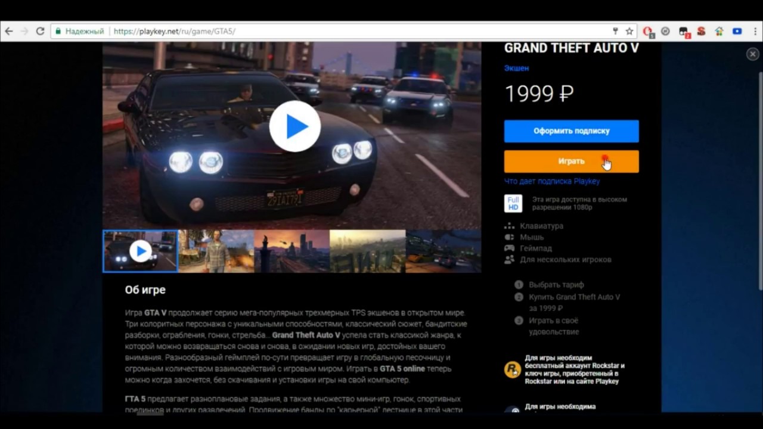The width and height of the screenshot is (763, 429).
Task: Click the Клавиатура label
Action: tap(541, 226)
